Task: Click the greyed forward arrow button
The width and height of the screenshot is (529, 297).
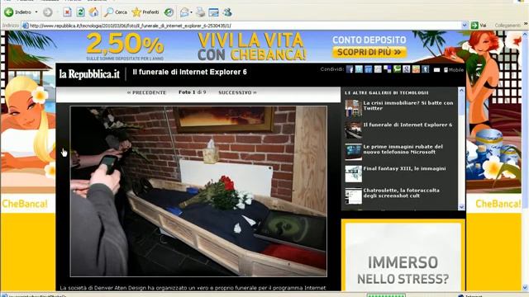Action: tap(48, 12)
